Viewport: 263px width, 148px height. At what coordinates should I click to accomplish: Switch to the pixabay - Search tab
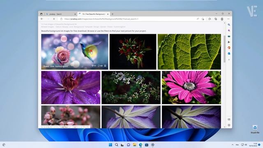[x=61, y=14]
